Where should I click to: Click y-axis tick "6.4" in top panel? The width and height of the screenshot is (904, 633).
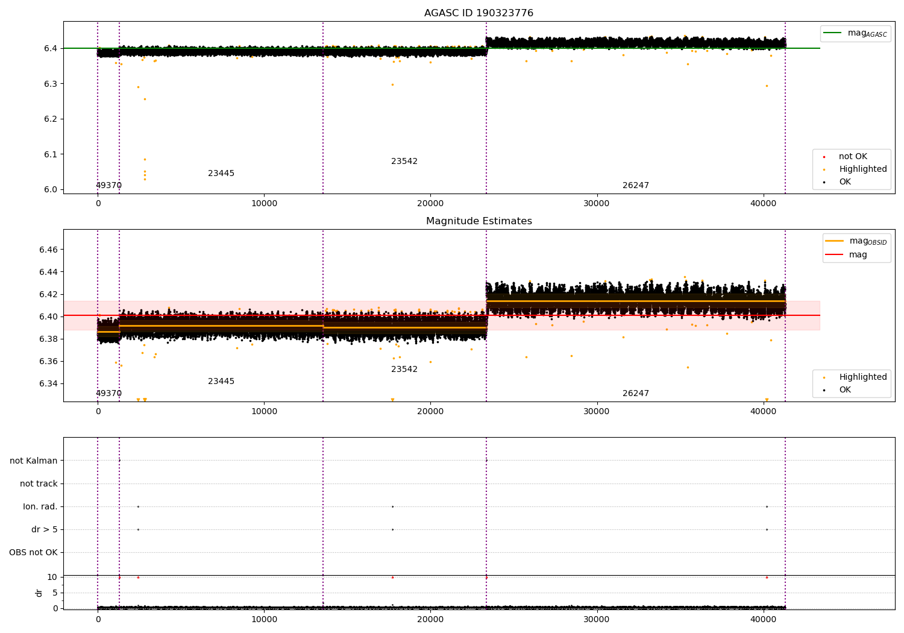pos(51,48)
